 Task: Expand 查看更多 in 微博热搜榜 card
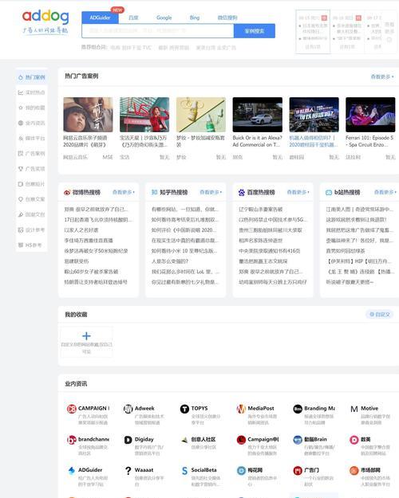(124, 192)
